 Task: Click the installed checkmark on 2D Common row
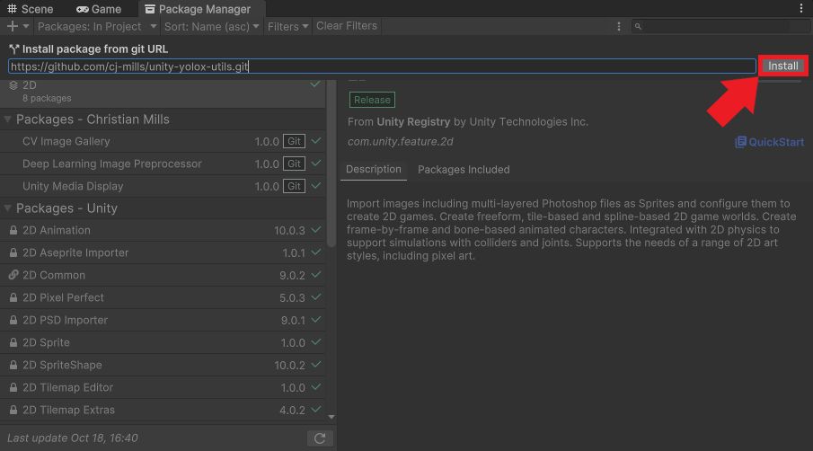coord(315,275)
